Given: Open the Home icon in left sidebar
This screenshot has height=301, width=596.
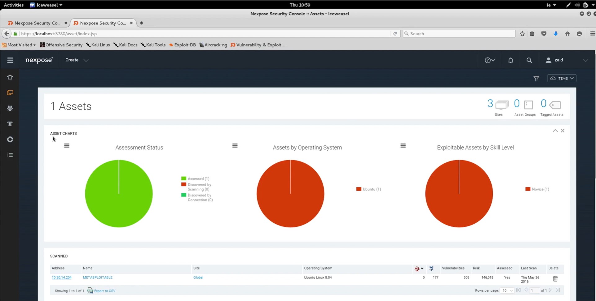Looking at the screenshot, I should 10,77.
